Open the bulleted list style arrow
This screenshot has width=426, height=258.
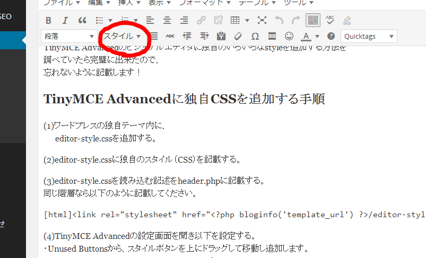(x=110, y=20)
